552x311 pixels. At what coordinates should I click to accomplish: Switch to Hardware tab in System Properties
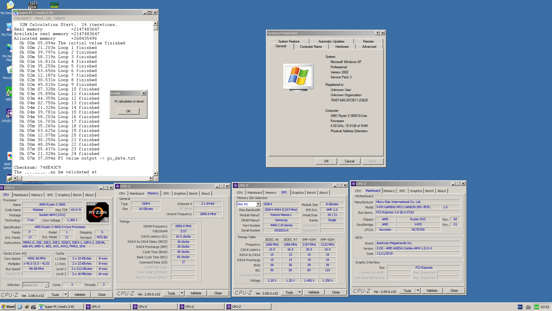point(342,47)
